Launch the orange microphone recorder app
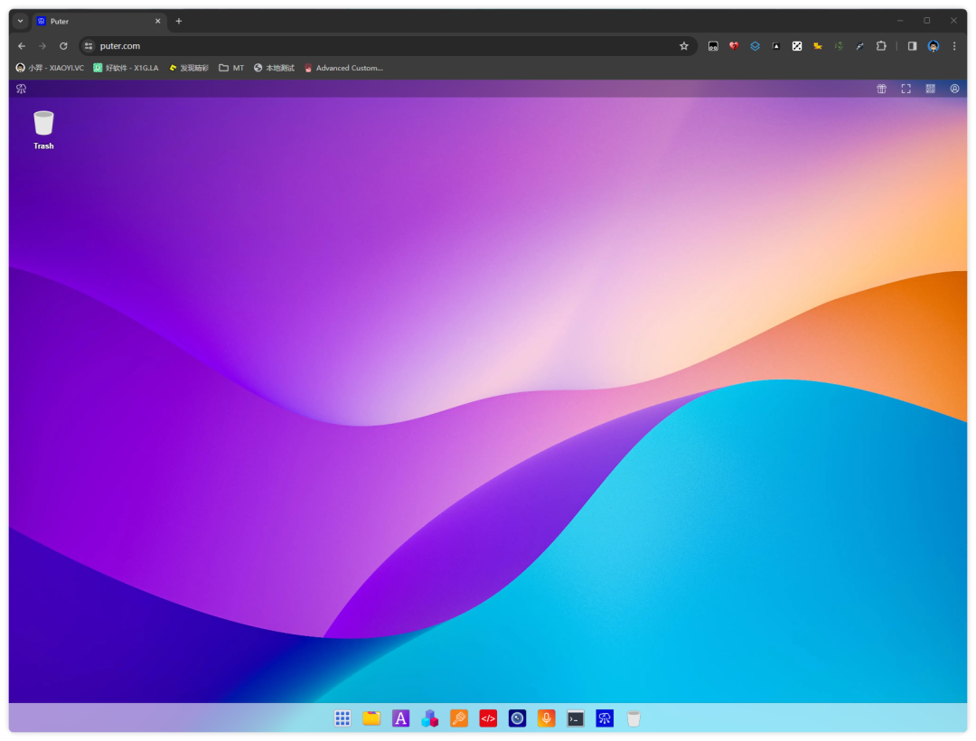 (x=546, y=718)
